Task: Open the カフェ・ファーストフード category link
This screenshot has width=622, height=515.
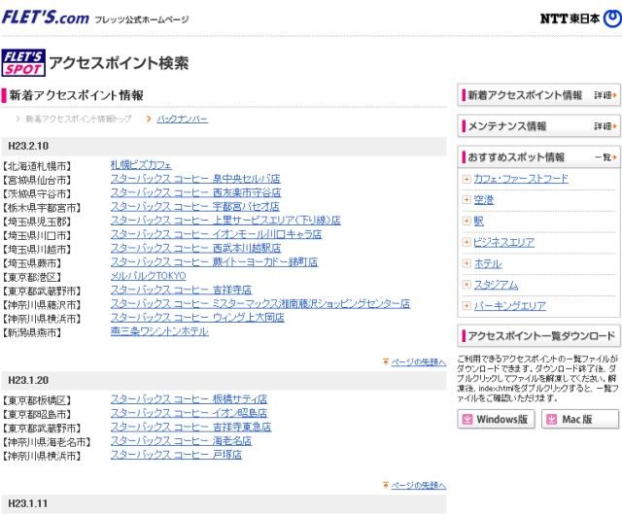Action: pyautogui.click(x=521, y=179)
